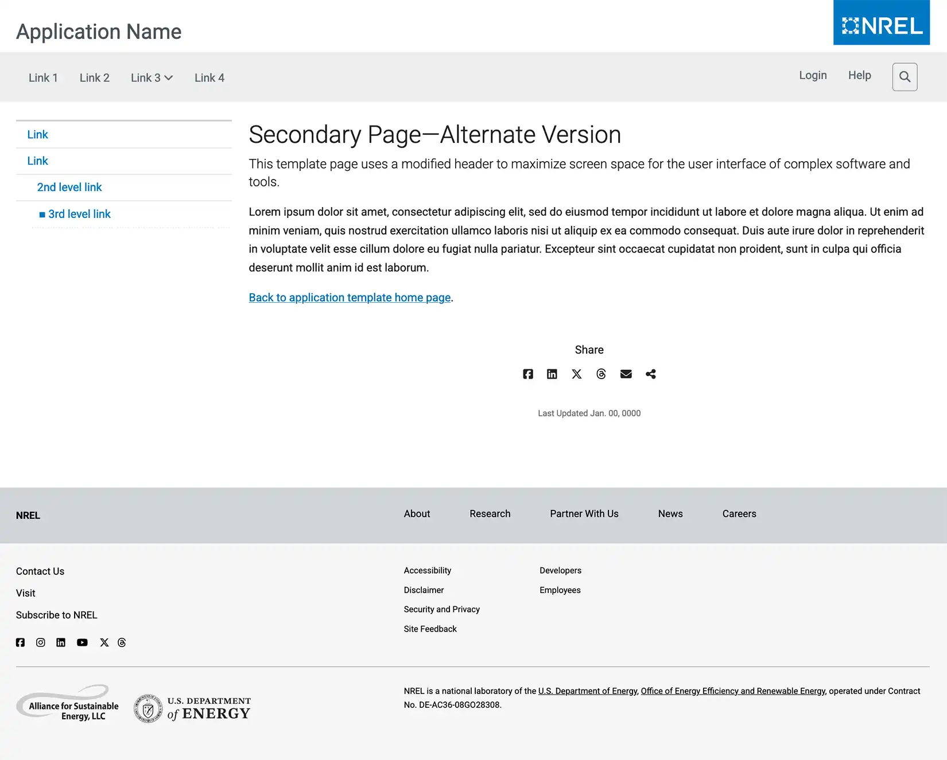Image resolution: width=947 pixels, height=760 pixels.
Task: Share the page via the X icon
Action: pyautogui.click(x=576, y=373)
